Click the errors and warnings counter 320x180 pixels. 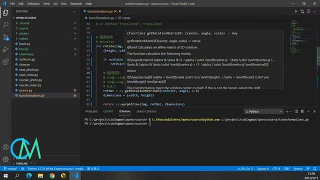pyautogui.click(x=93, y=168)
